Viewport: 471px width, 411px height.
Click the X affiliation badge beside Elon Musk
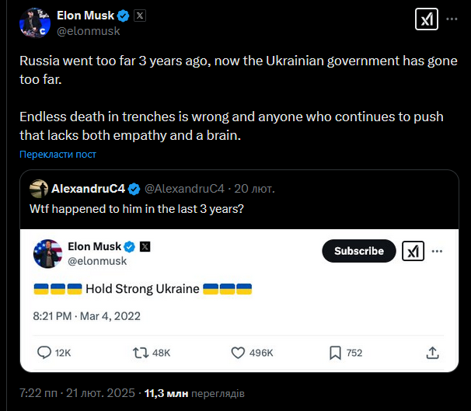(x=140, y=15)
